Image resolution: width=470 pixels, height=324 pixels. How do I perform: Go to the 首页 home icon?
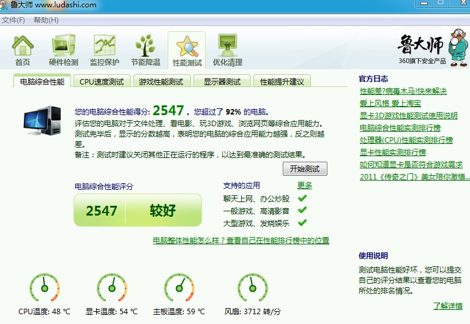[x=23, y=50]
